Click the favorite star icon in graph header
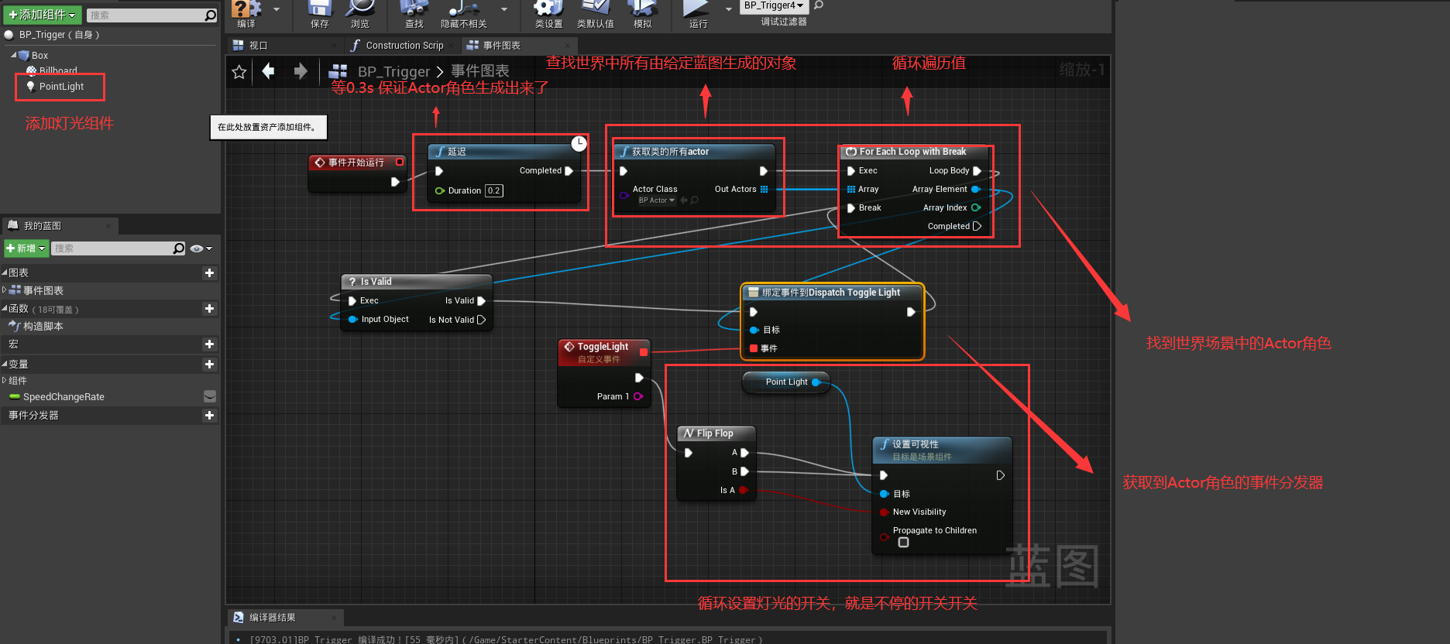The image size is (1450, 644). 239,72
